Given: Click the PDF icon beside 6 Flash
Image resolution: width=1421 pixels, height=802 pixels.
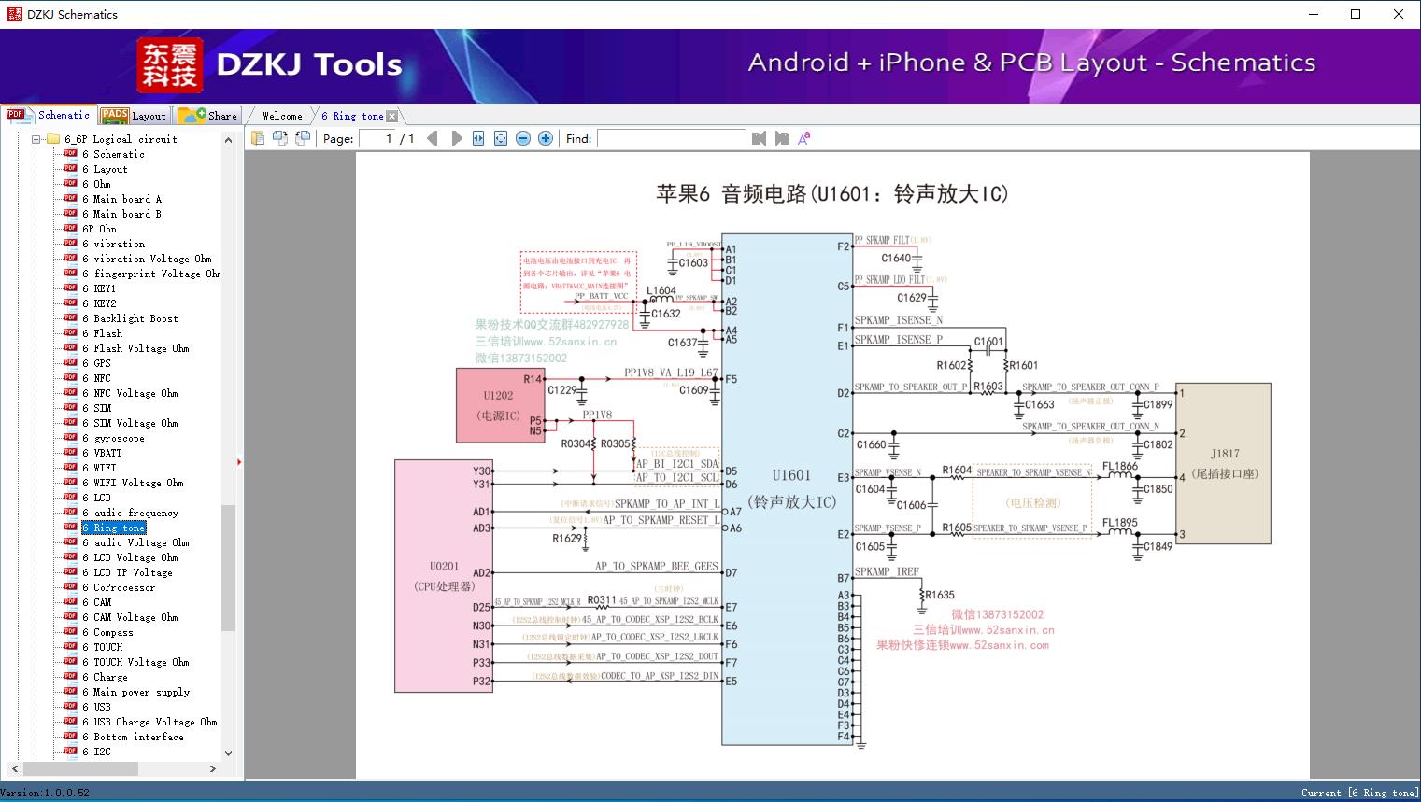Looking at the screenshot, I should (x=70, y=333).
